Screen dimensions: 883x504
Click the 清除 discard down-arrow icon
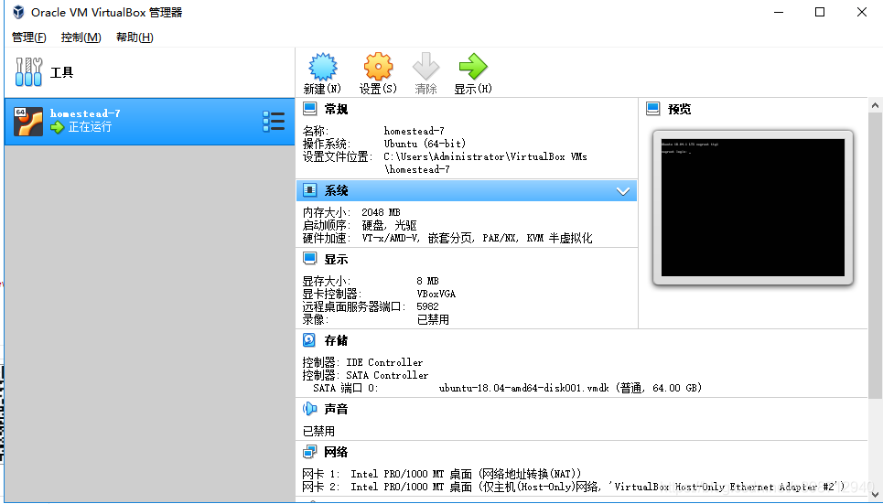[425, 67]
